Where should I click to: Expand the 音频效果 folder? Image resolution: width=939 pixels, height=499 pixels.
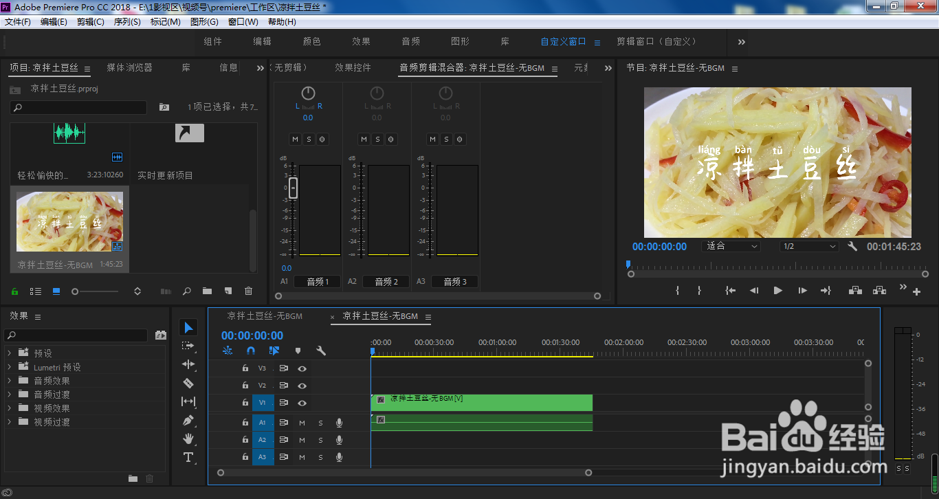(9, 380)
